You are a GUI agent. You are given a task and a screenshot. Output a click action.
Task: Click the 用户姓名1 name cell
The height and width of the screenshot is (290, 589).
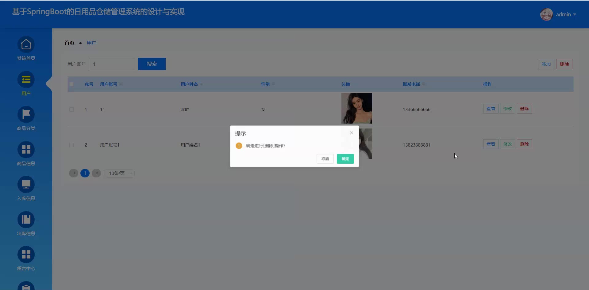[191, 145]
